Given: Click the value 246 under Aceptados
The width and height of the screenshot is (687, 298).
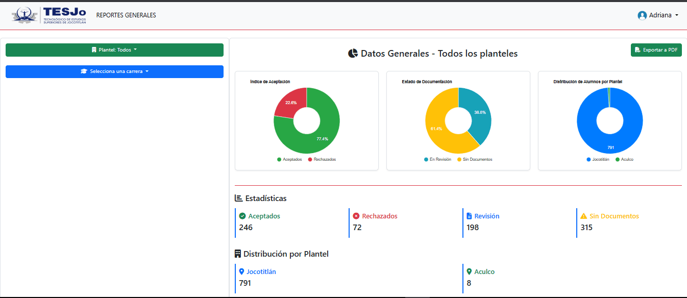Looking at the screenshot, I should pos(246,228).
